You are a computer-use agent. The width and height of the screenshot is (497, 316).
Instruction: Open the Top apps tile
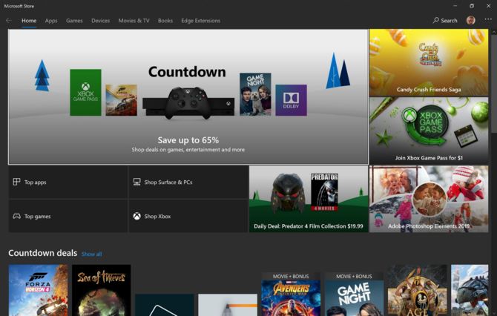pos(68,182)
